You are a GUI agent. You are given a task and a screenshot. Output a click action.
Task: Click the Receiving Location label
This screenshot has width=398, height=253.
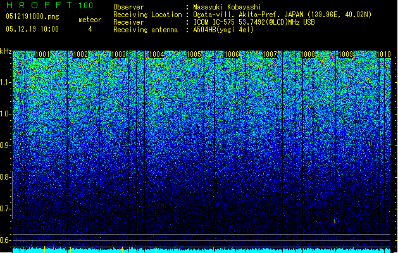pos(147,15)
